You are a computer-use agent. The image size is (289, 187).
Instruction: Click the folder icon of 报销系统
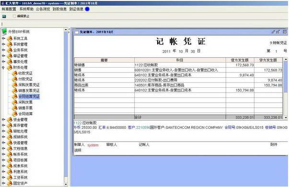(10, 137)
